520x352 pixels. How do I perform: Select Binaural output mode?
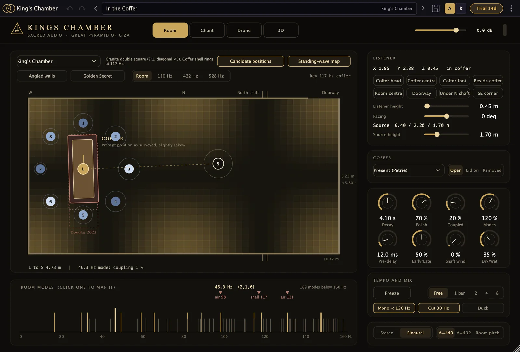[415, 333]
